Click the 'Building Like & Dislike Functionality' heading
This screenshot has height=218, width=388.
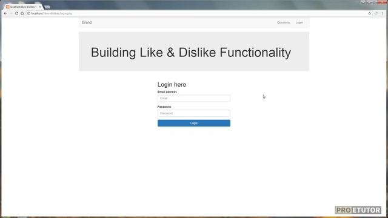pos(191,53)
